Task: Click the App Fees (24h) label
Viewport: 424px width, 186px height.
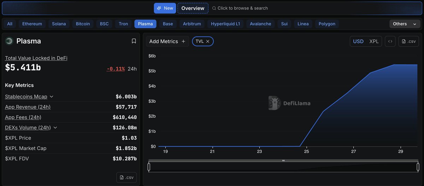Action: coord(23,117)
